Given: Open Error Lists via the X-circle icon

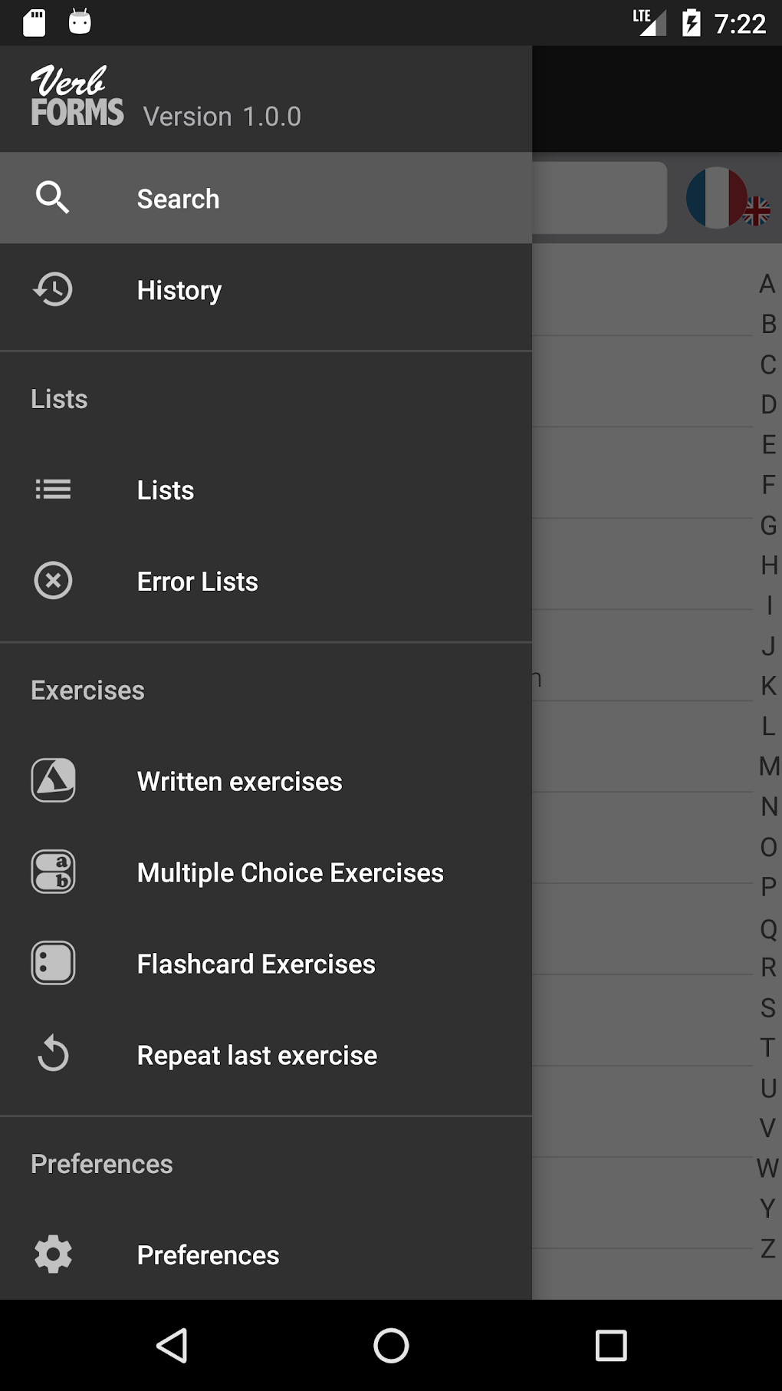Looking at the screenshot, I should click(x=53, y=581).
